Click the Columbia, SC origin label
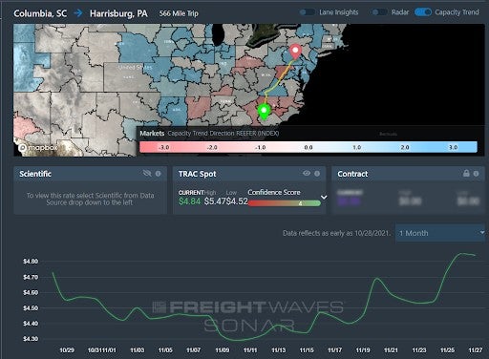The image size is (489, 359). [x=40, y=13]
